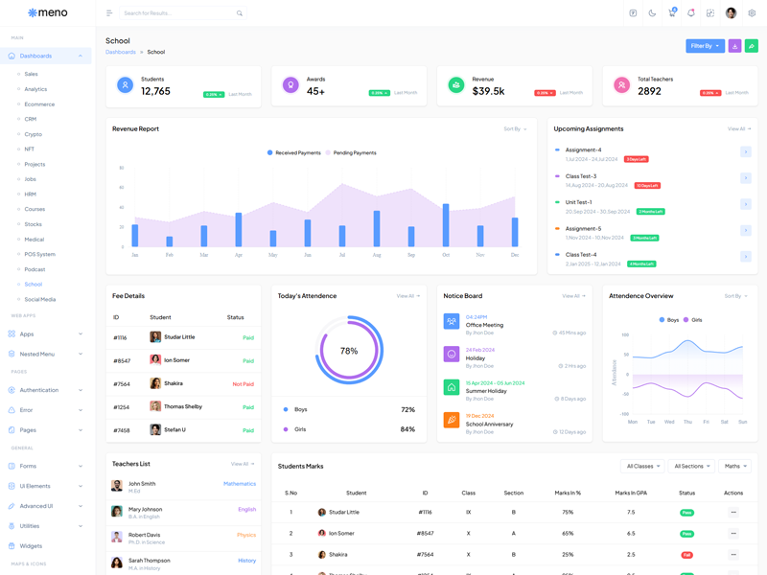Viewport: 767px width, 575px height.
Task: Click View All in Upcoming Assignments
Action: pos(738,128)
